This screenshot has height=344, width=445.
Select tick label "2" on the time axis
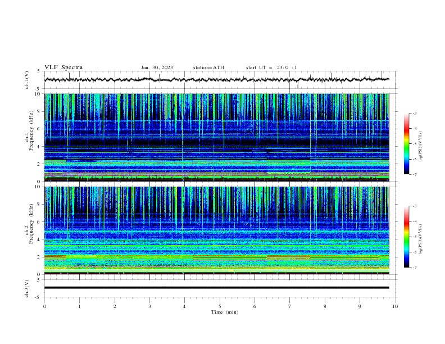coord(115,306)
